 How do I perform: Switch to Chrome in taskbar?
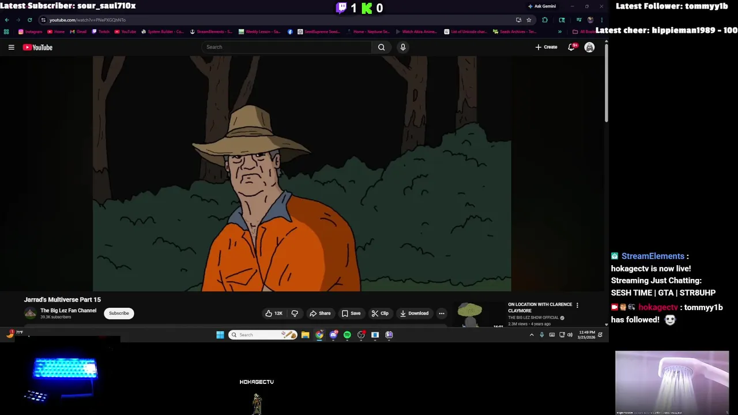[319, 335]
